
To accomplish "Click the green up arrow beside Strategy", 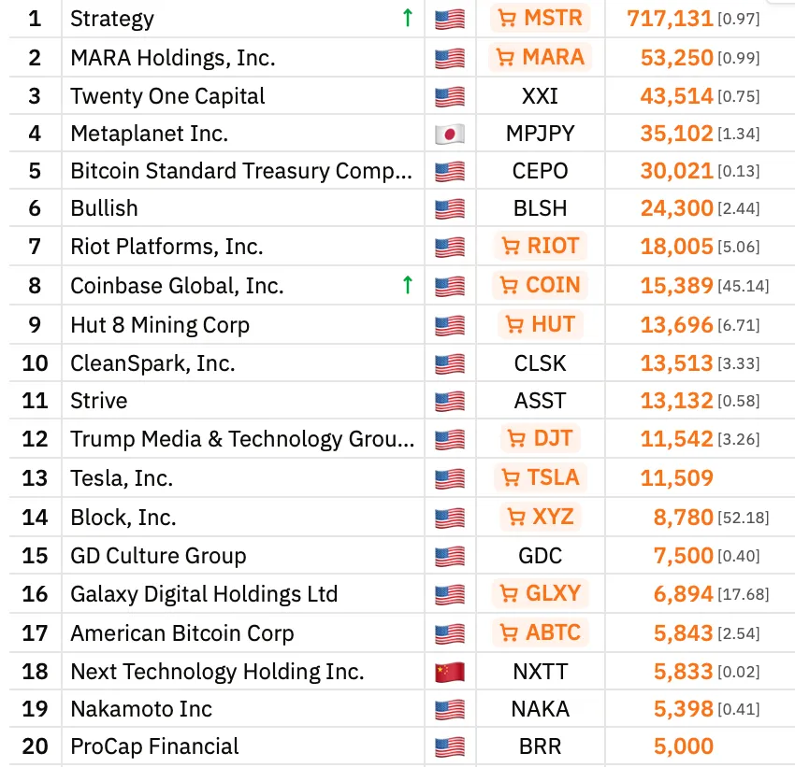I will click(x=409, y=17).
